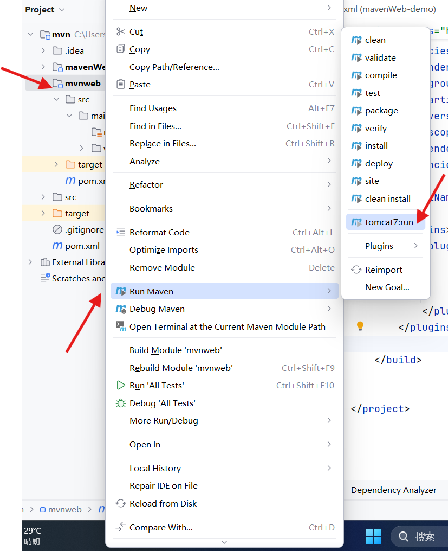Expand the mavenWeb module node

(x=43, y=67)
